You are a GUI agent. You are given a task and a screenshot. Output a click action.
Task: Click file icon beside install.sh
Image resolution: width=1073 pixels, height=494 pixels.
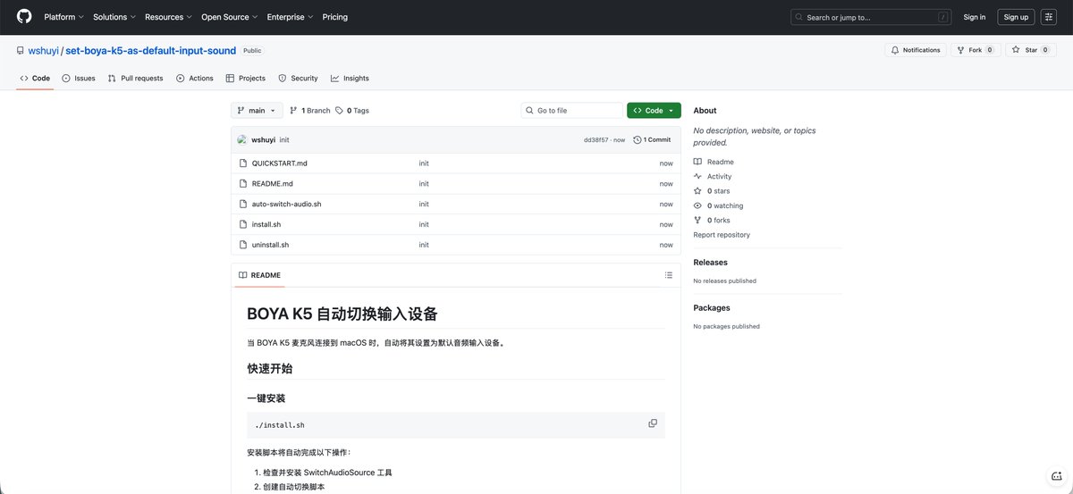pos(242,224)
